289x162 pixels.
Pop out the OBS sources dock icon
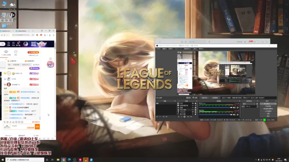point(197,101)
